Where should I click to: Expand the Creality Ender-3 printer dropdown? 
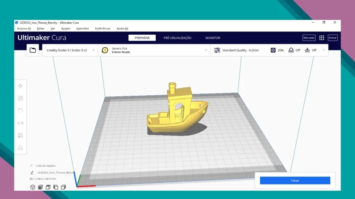tap(70, 50)
